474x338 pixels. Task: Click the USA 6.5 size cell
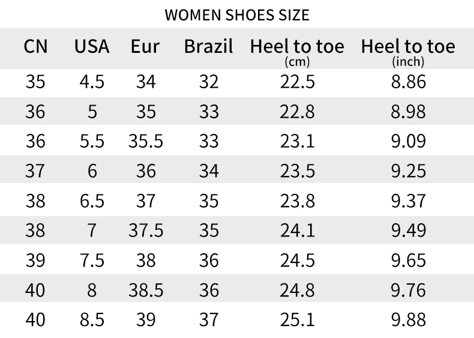92,201
